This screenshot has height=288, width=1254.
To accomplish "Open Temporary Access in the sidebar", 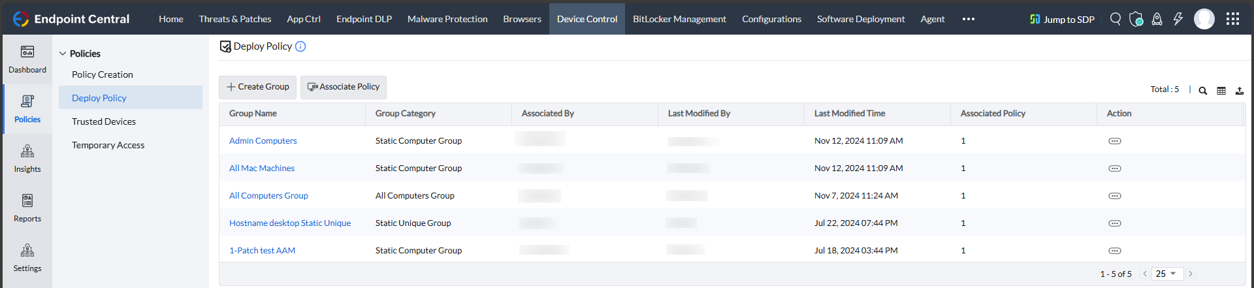I will click(108, 145).
